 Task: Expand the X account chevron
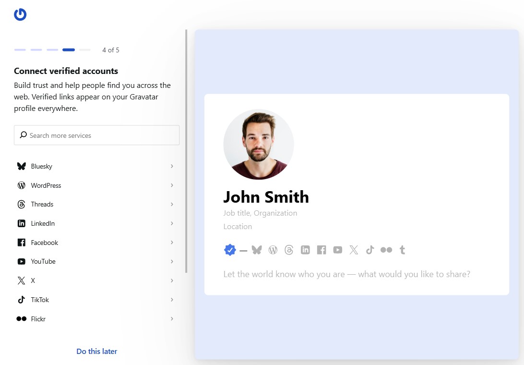[172, 280]
